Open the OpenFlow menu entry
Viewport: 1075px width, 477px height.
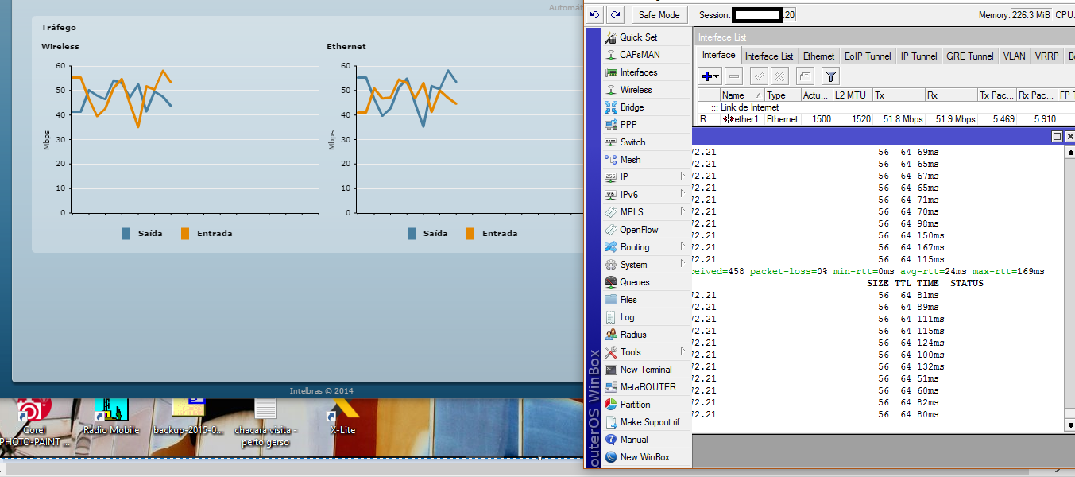pos(639,230)
